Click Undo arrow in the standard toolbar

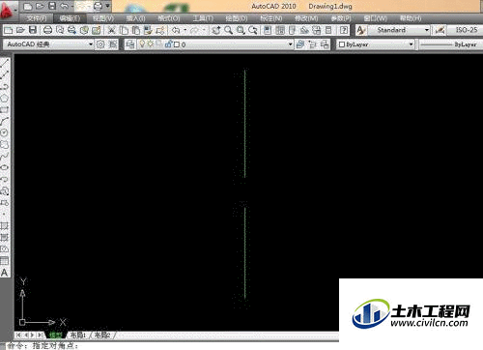point(176,30)
